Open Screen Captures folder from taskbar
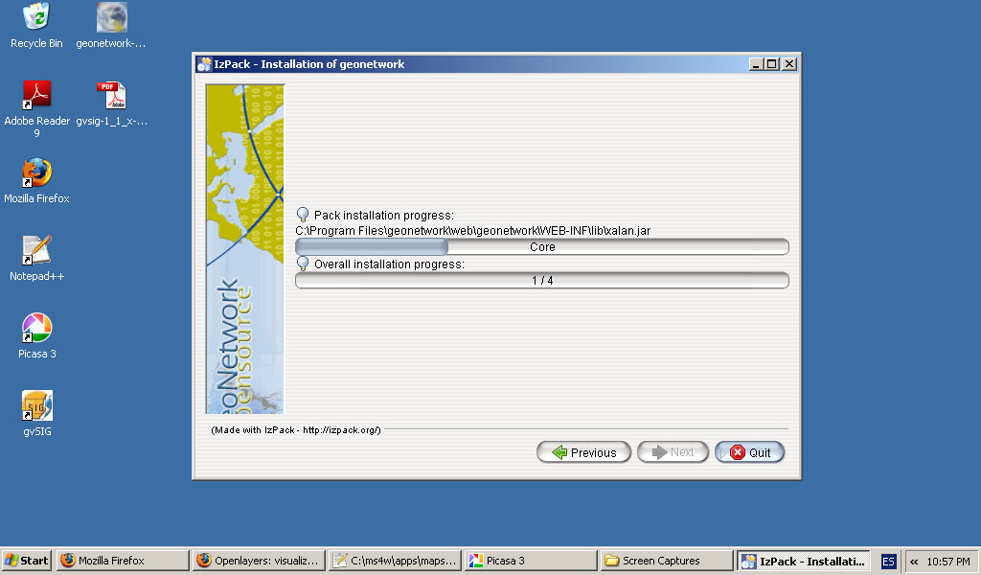Viewport: 981px width, 575px height. point(665,561)
